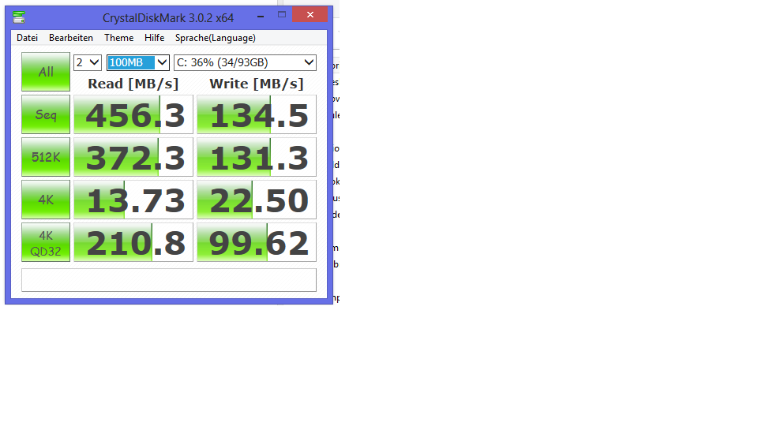This screenshot has height=426, width=758.
Task: Open the Bearbeiten menu
Action: pos(70,38)
